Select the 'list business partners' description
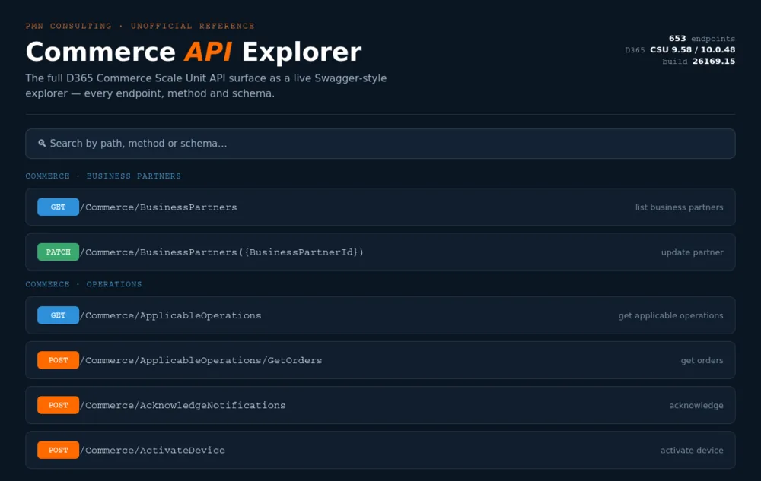The width and height of the screenshot is (761, 481). tap(679, 207)
